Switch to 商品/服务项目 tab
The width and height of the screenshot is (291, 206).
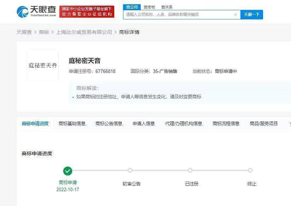(x=264, y=123)
